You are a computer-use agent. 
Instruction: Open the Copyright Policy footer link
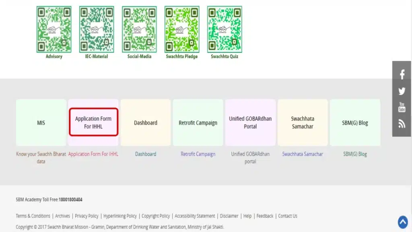click(x=156, y=216)
